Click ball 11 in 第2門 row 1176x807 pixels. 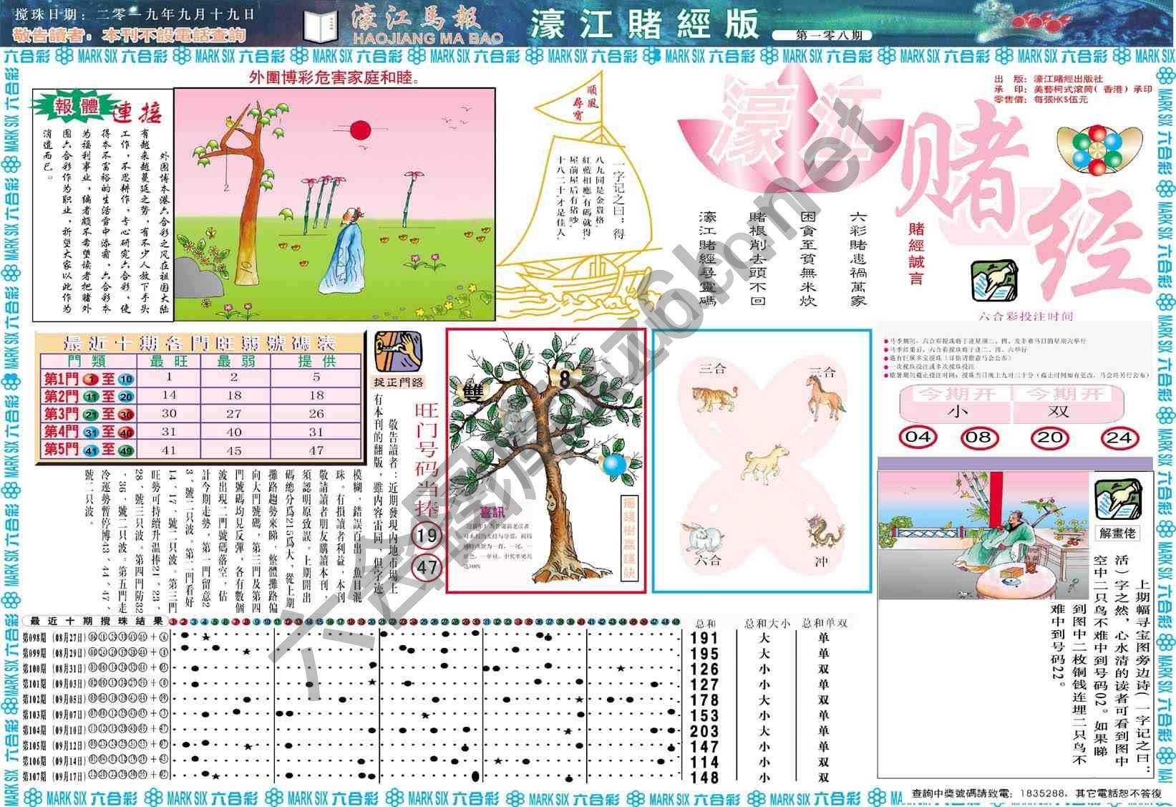tap(90, 397)
